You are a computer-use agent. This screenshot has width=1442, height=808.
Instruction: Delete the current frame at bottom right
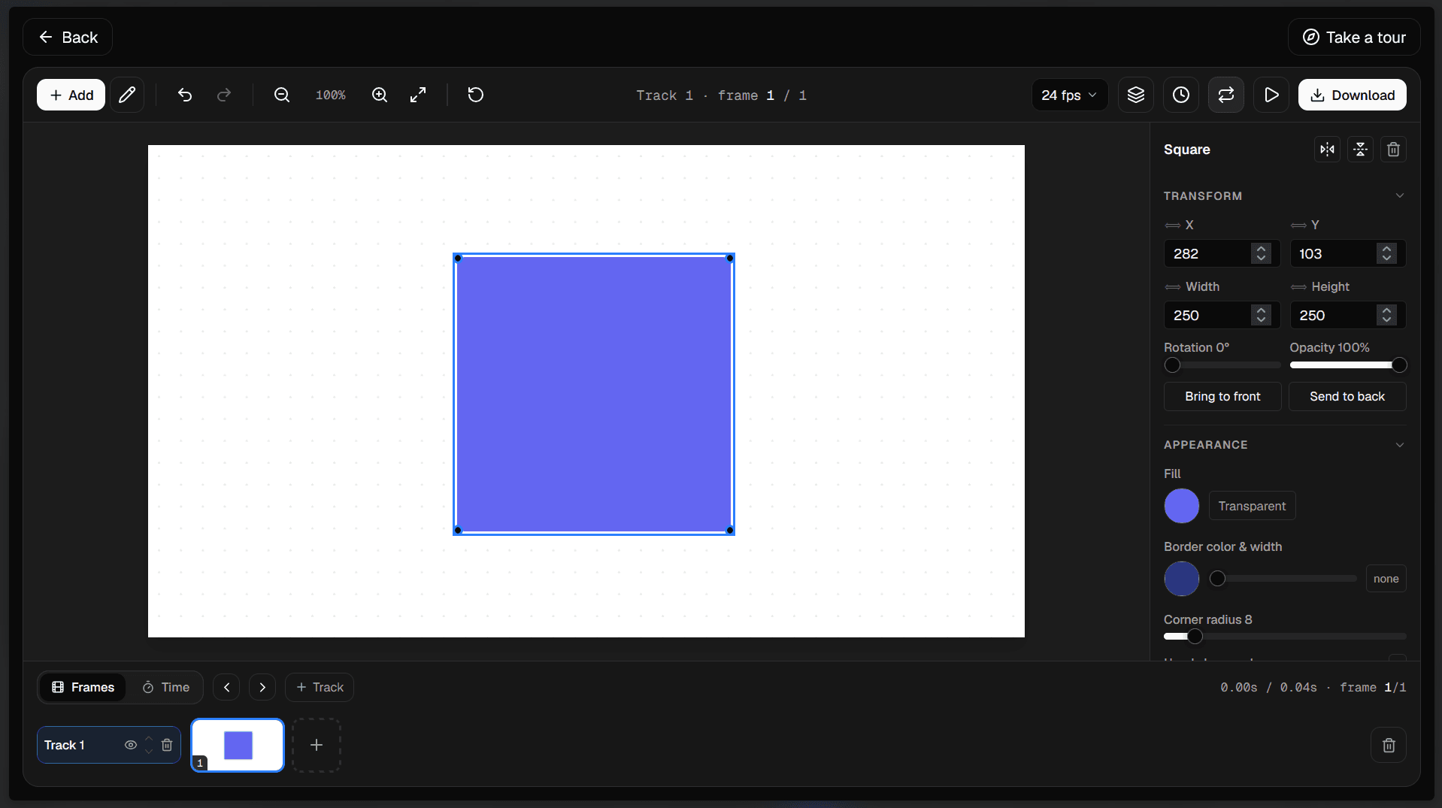[1389, 745]
